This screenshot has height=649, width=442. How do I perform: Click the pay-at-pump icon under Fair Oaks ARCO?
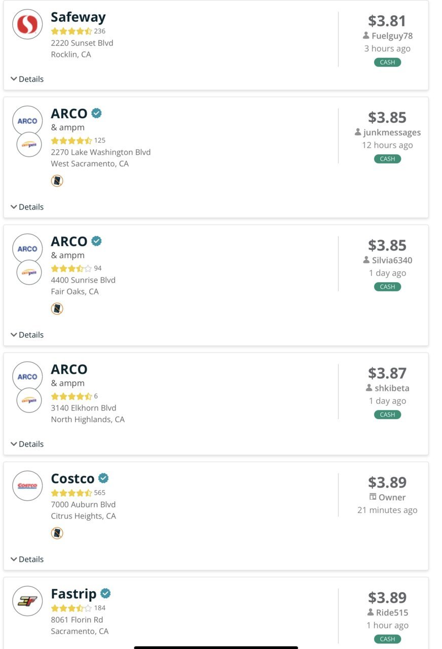click(x=57, y=309)
